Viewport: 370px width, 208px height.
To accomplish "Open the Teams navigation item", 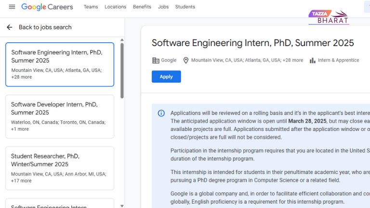I will [91, 7].
